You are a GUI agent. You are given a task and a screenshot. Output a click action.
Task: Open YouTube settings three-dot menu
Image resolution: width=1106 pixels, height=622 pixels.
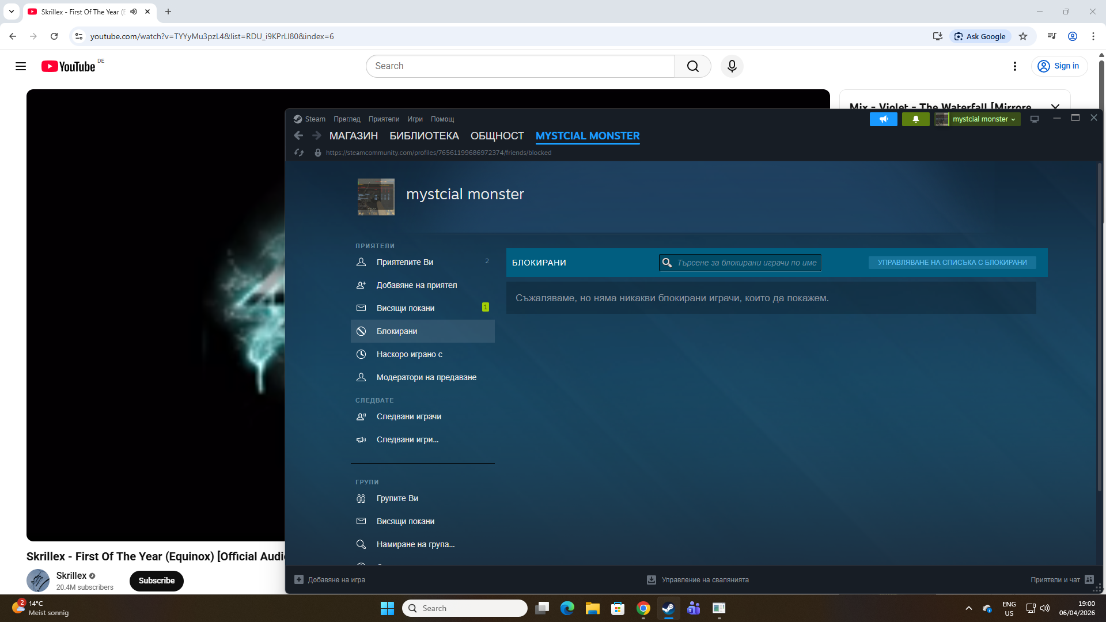tap(1015, 66)
